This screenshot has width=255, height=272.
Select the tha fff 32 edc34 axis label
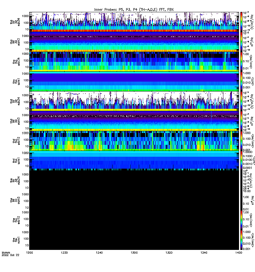pyautogui.click(x=15, y=22)
